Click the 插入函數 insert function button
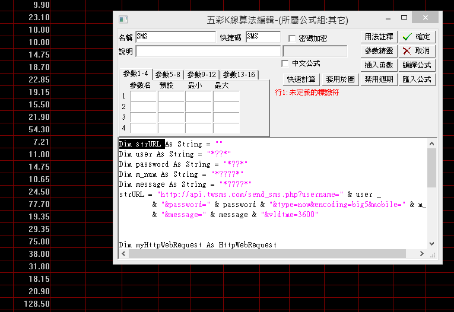454x312 pixels. tap(379, 65)
